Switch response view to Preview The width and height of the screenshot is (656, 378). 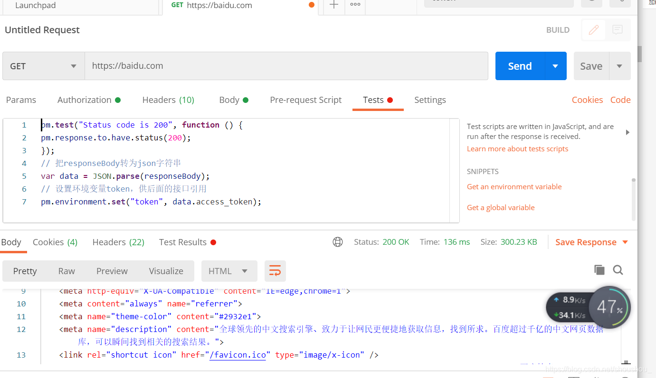[112, 271]
